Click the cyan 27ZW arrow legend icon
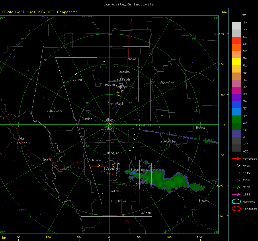Viewport: 258px width, 241px height. [x=236, y=180]
